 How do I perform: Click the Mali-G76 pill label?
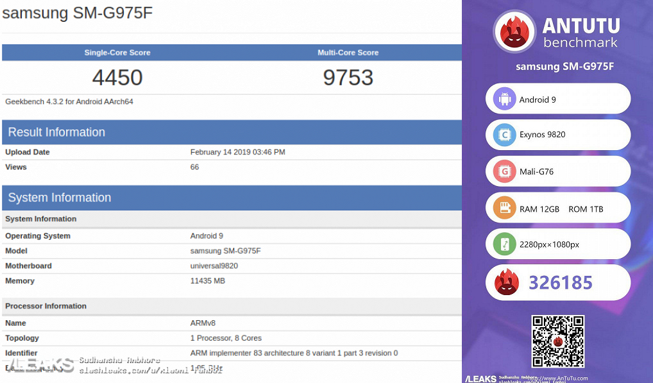click(x=536, y=171)
